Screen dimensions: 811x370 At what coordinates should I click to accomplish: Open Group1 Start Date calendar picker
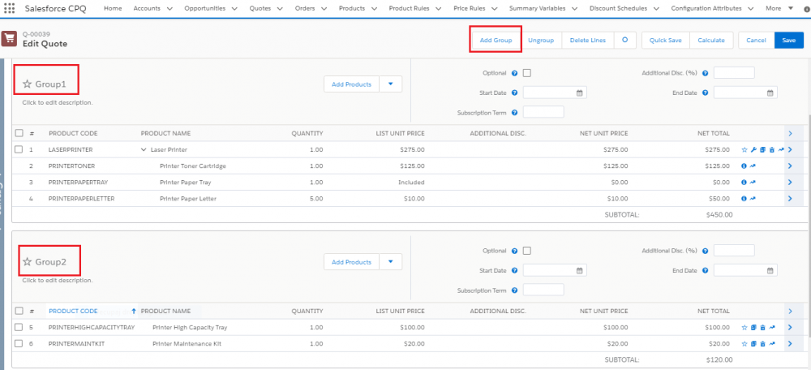coord(579,92)
